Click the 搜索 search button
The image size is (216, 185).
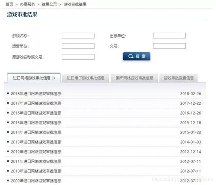(x=137, y=56)
